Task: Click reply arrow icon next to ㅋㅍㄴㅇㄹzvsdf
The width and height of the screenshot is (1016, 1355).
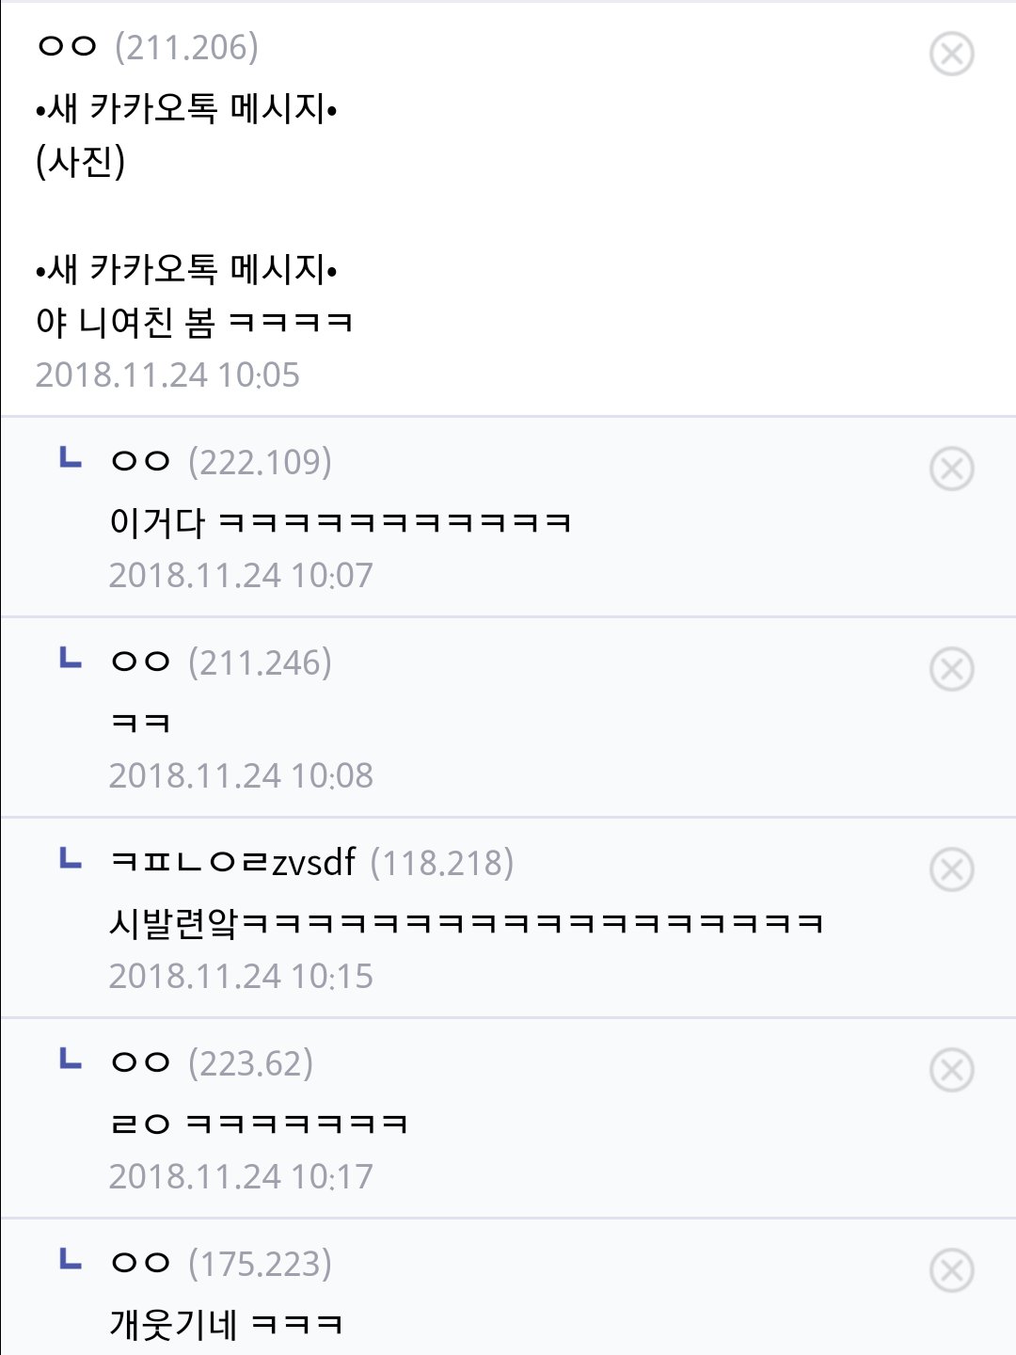Action: click(71, 859)
